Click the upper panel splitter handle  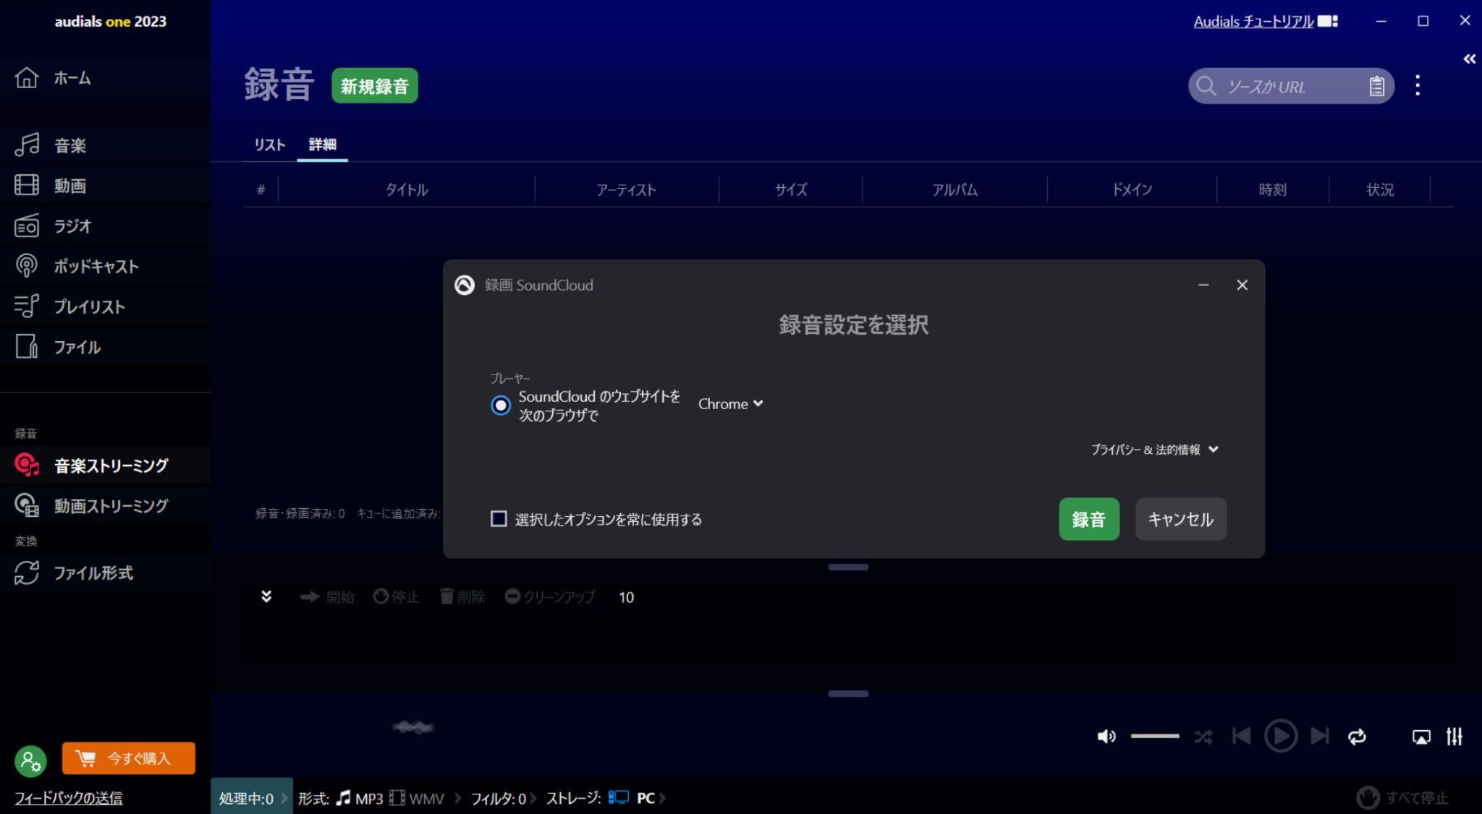[848, 567]
